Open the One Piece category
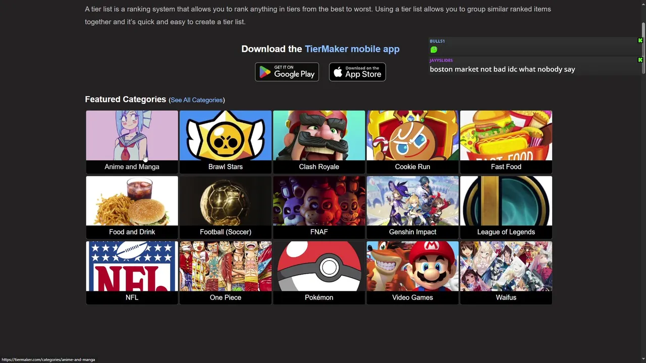The width and height of the screenshot is (646, 363). coord(225,273)
